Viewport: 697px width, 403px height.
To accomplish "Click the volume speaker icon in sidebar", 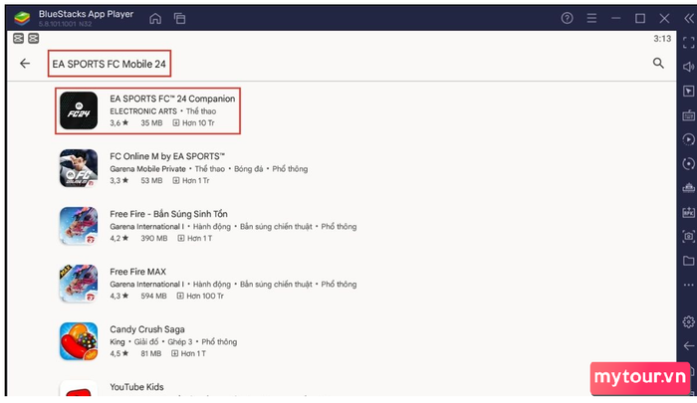I will [689, 67].
